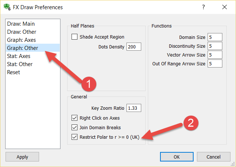Screen dimensions: 236x167
Task: Select Graph: Other in list
Action: pos(22,48)
